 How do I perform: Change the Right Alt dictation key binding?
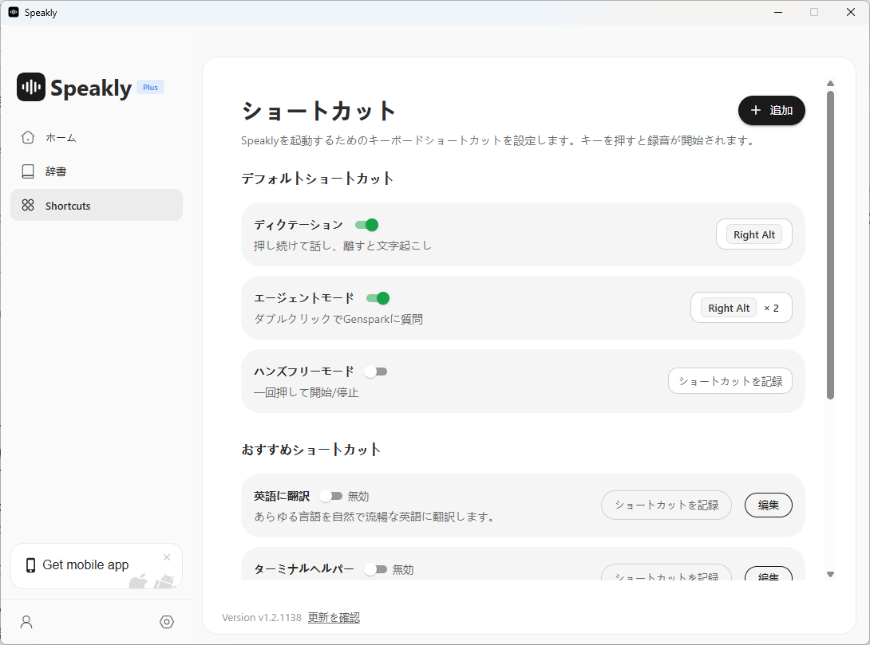coord(753,234)
